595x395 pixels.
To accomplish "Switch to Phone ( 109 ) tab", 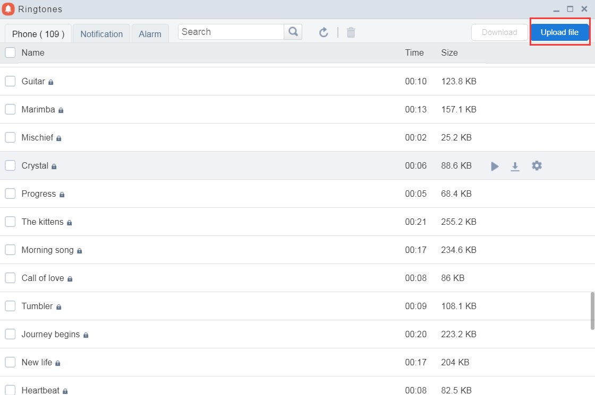I will 38,34.
